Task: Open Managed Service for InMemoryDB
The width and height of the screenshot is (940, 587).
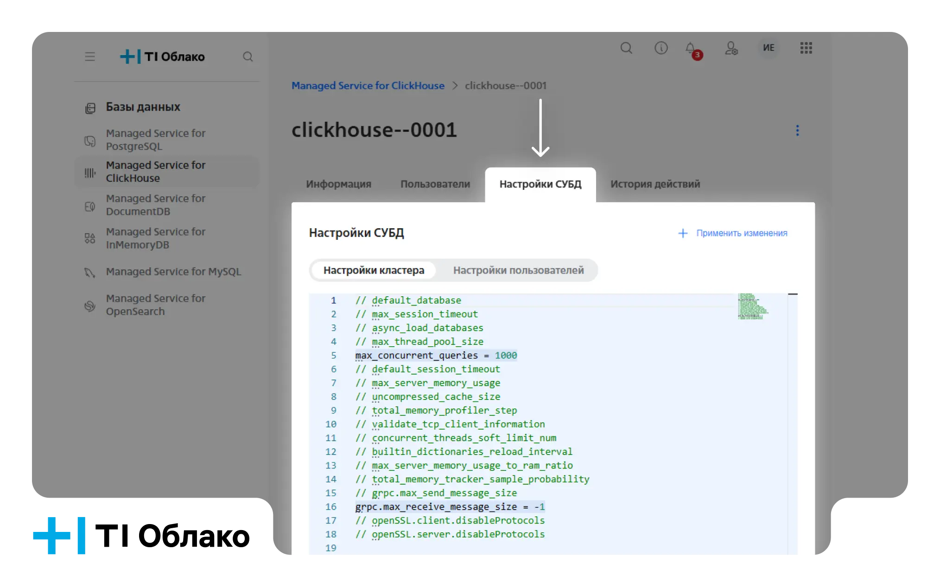Action: [x=166, y=238]
